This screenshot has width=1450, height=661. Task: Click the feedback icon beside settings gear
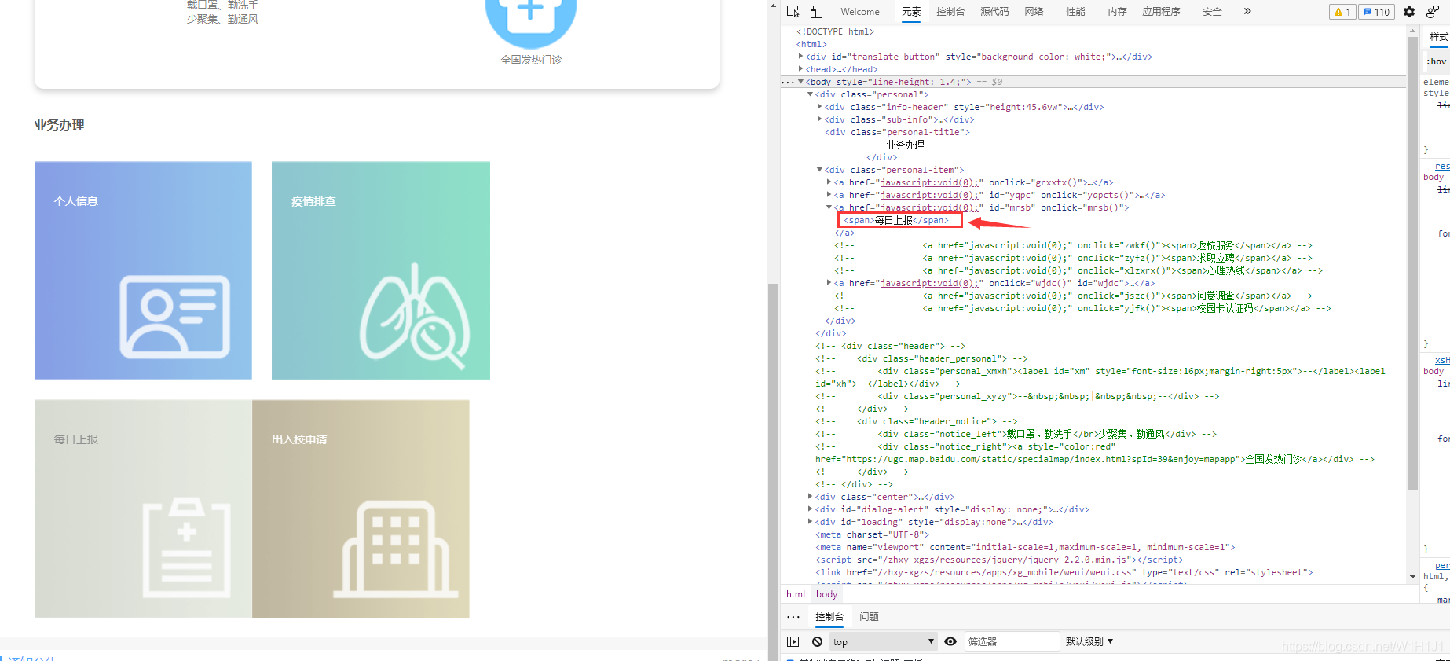[1433, 12]
